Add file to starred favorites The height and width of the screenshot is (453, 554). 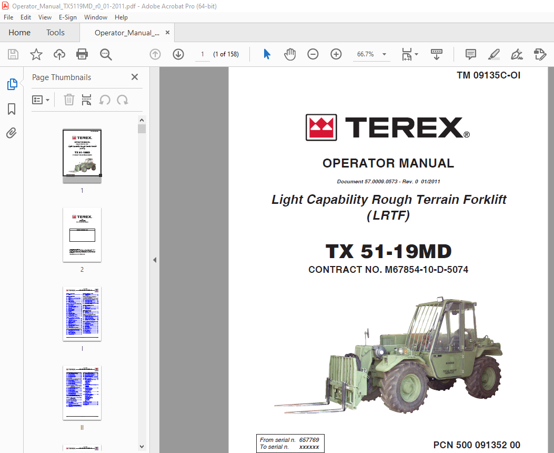click(x=36, y=54)
